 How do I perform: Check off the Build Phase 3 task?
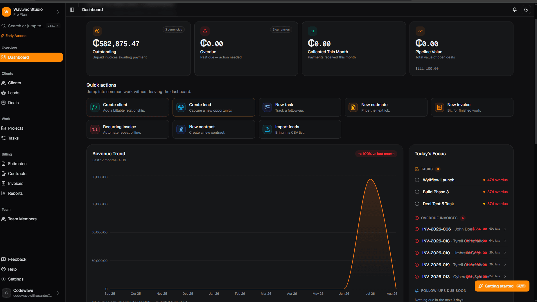pos(417,192)
